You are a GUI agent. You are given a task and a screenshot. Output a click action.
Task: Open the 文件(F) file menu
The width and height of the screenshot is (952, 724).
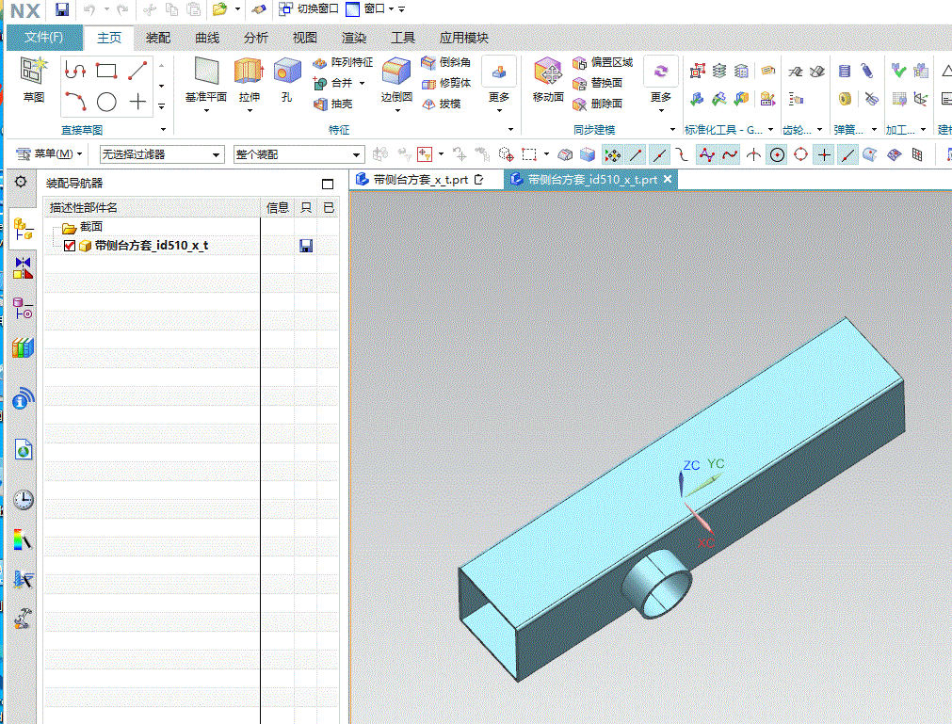44,37
